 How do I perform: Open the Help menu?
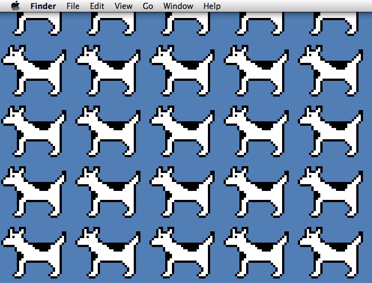(x=212, y=6)
